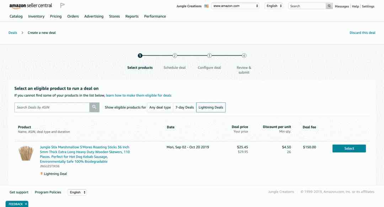Click the deal date Mon, Sep 02 - Oct 20 2019

pos(188,147)
